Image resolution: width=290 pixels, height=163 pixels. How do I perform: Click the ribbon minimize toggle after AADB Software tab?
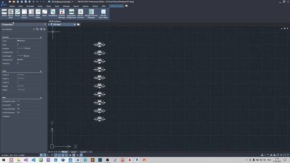126,6
